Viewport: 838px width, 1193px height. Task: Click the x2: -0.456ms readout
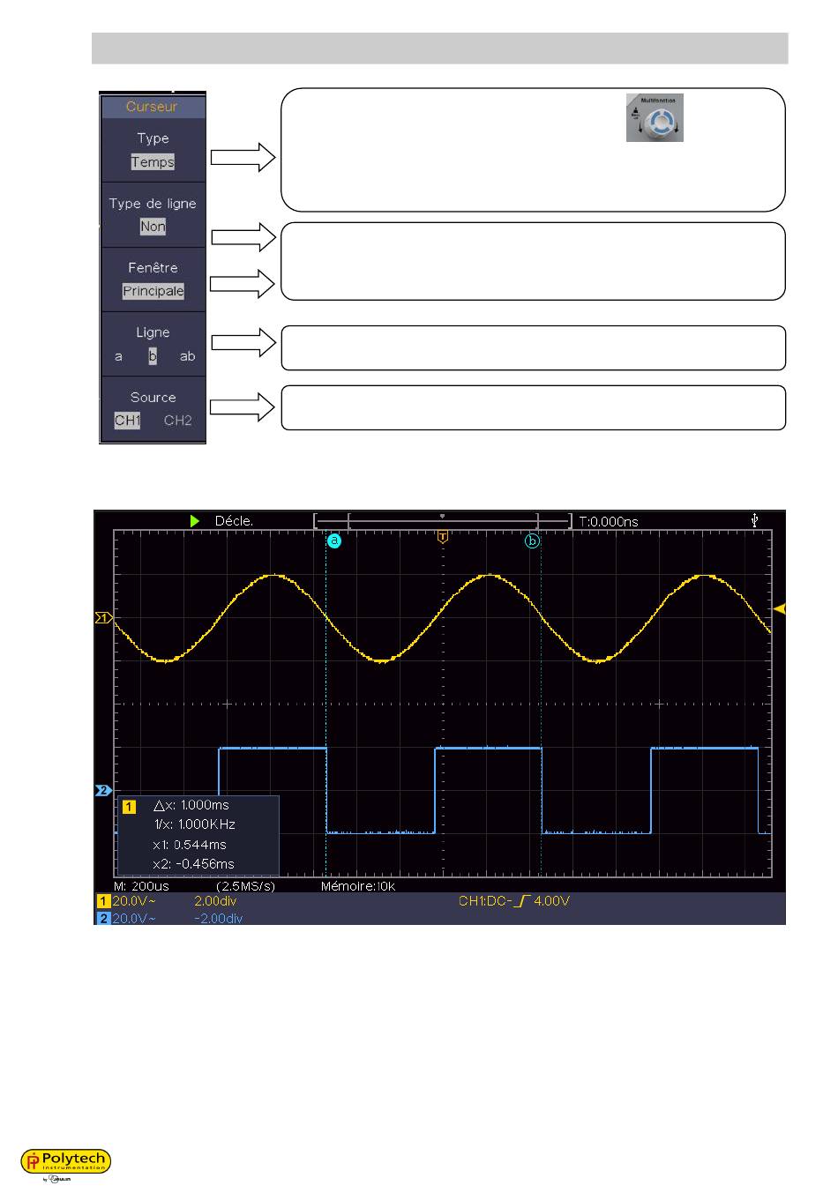[x=193, y=864]
